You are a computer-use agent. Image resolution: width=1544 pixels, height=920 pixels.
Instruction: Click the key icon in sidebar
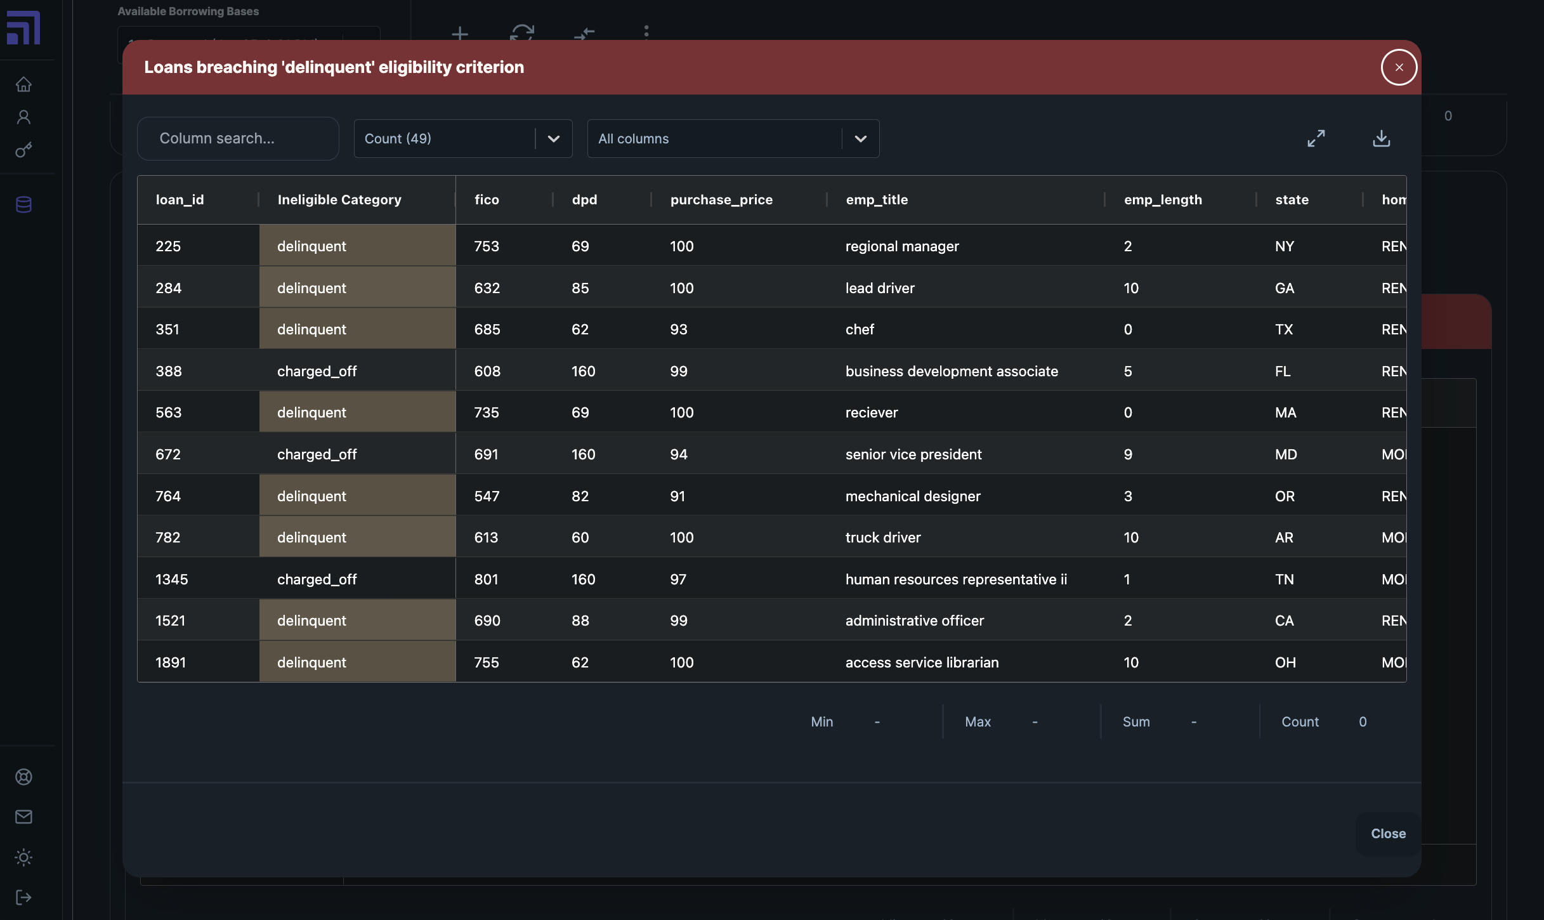(23, 150)
